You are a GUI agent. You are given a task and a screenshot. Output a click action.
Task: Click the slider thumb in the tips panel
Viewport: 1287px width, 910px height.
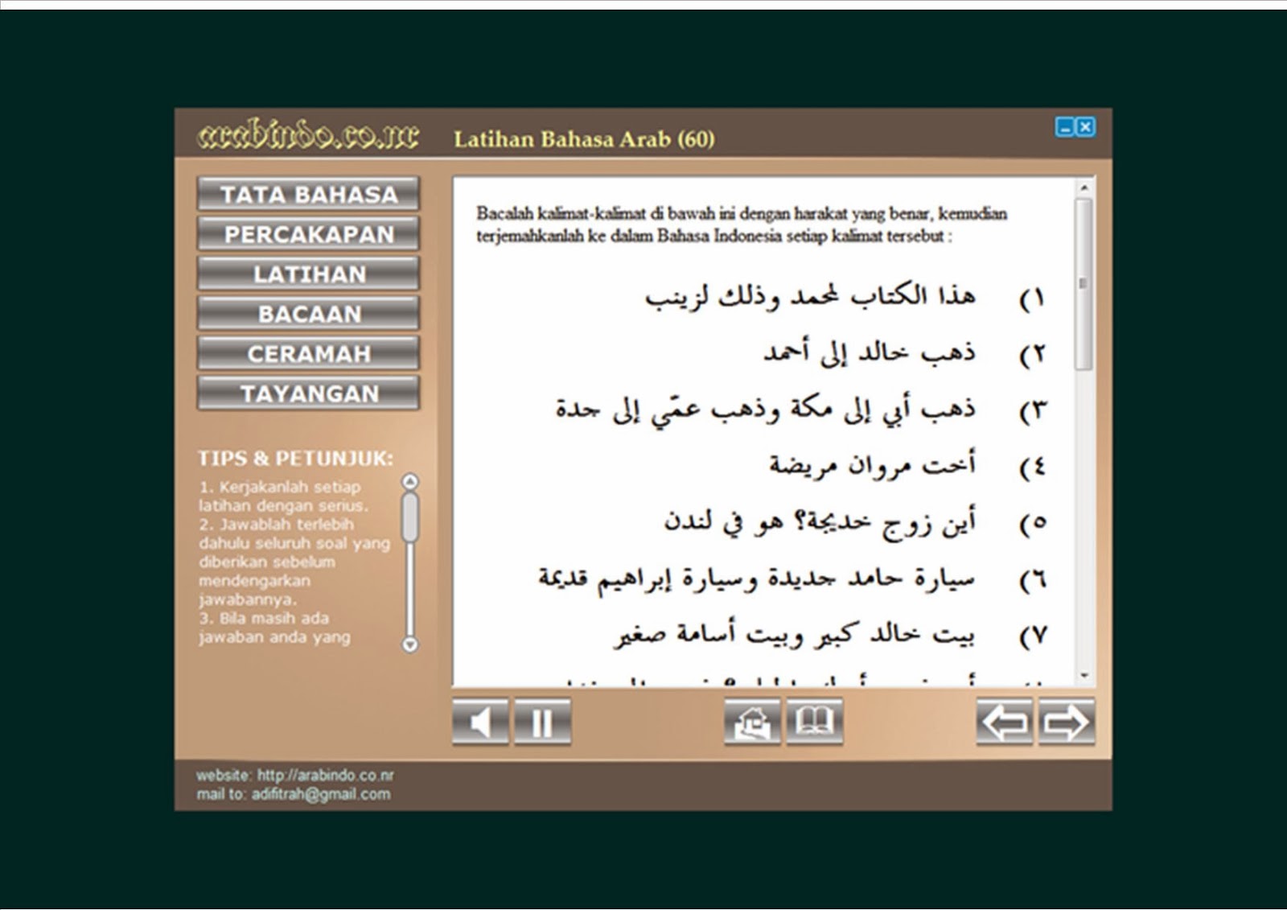pyautogui.click(x=410, y=515)
